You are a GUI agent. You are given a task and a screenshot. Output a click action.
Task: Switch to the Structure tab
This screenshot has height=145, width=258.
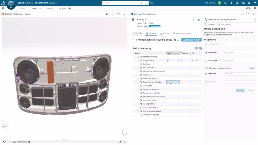click(x=164, y=34)
